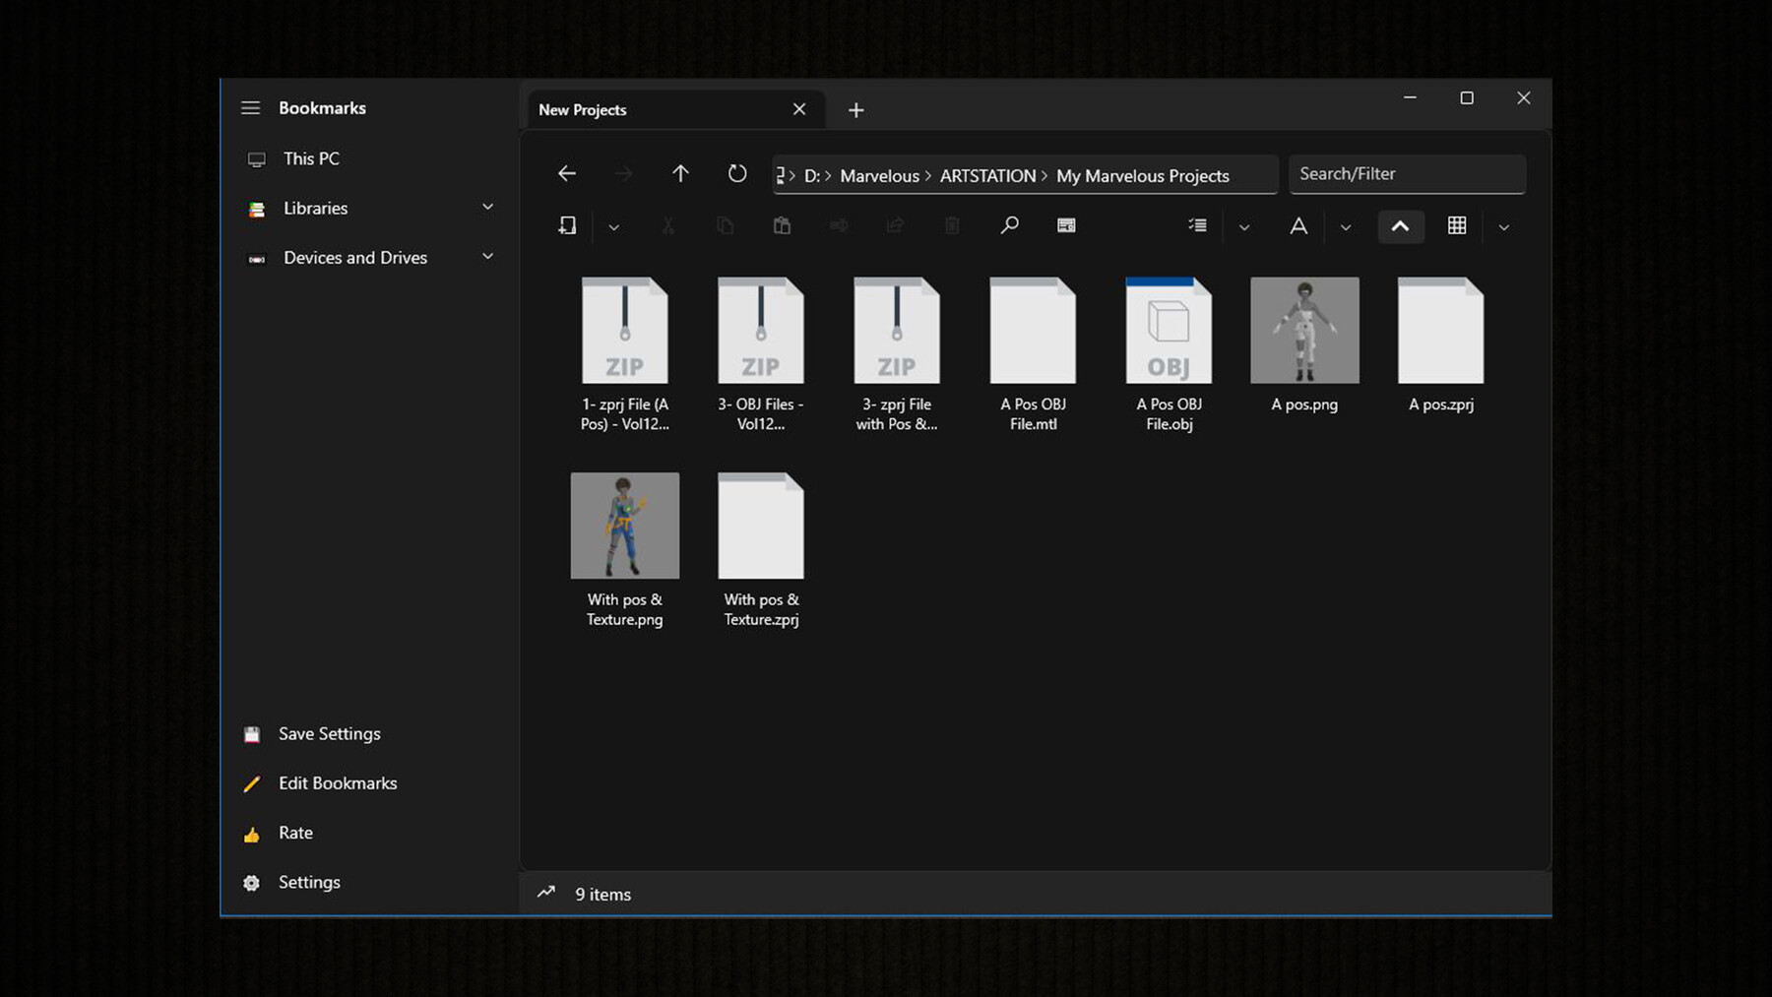Click Save Settings in sidebar
1772x997 pixels.
click(329, 734)
